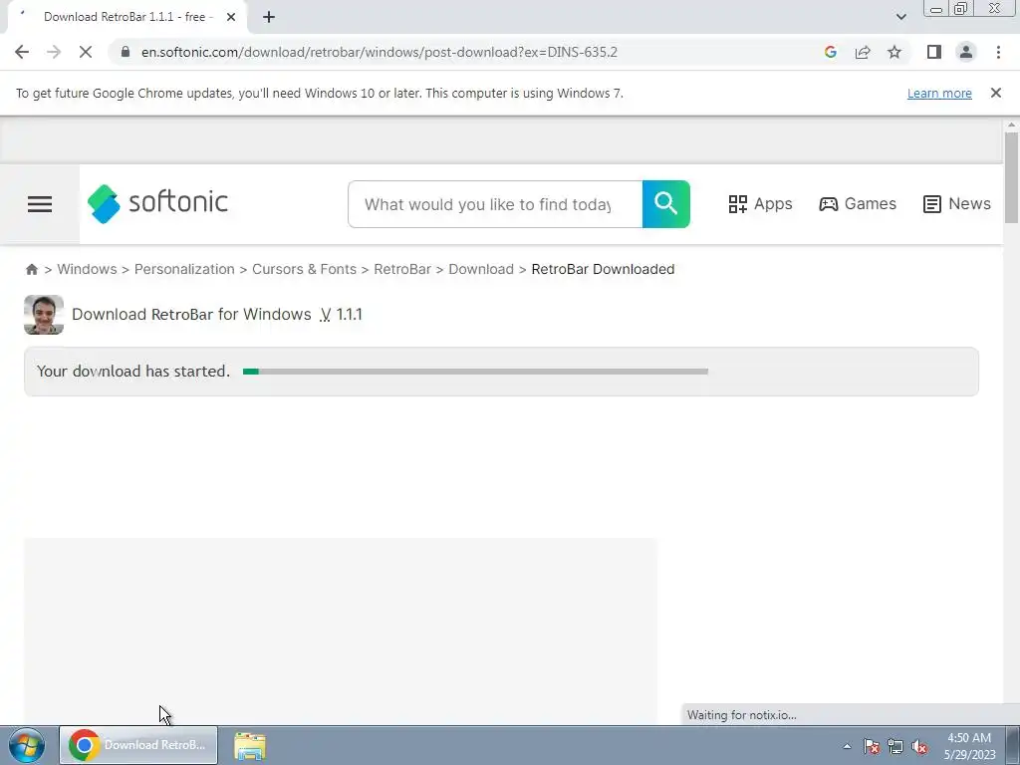
Task: Click the search field on Softonic
Action: [494, 204]
